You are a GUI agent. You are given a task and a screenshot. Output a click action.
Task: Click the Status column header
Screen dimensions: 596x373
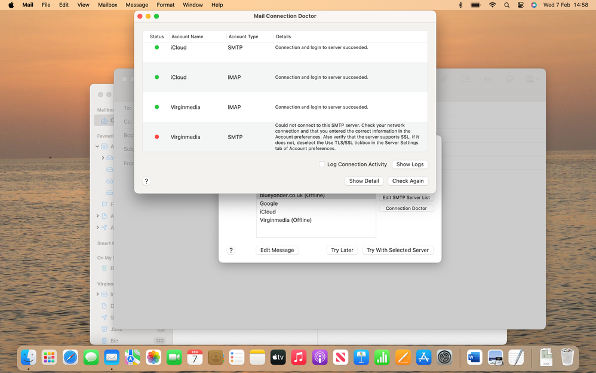(156, 36)
